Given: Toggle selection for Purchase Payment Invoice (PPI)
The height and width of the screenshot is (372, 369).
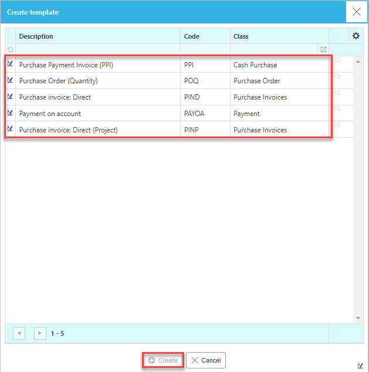Looking at the screenshot, I should pyautogui.click(x=11, y=64).
